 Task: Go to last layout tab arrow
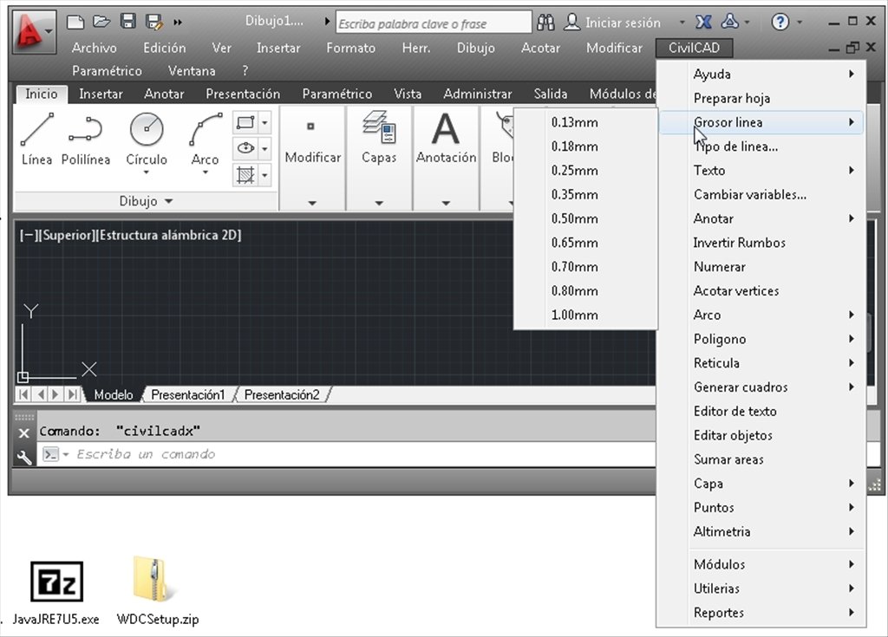pyautogui.click(x=73, y=394)
